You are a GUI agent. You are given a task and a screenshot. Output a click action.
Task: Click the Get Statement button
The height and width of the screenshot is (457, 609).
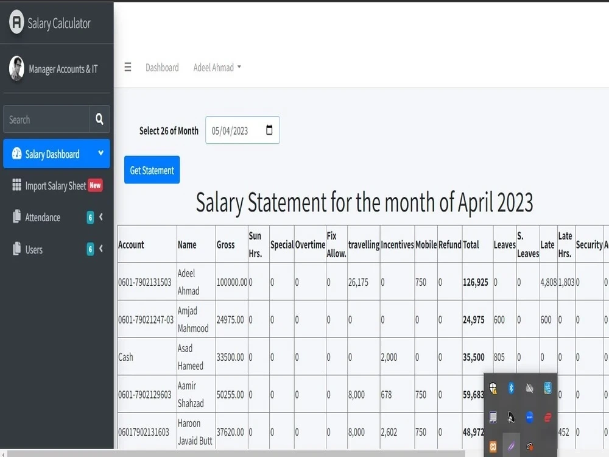pyautogui.click(x=152, y=170)
